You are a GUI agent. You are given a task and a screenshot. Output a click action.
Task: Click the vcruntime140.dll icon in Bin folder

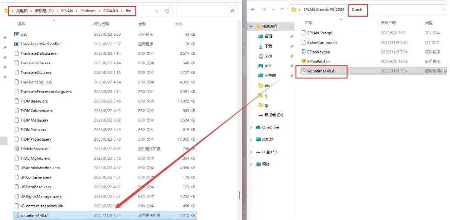[x=16, y=215]
